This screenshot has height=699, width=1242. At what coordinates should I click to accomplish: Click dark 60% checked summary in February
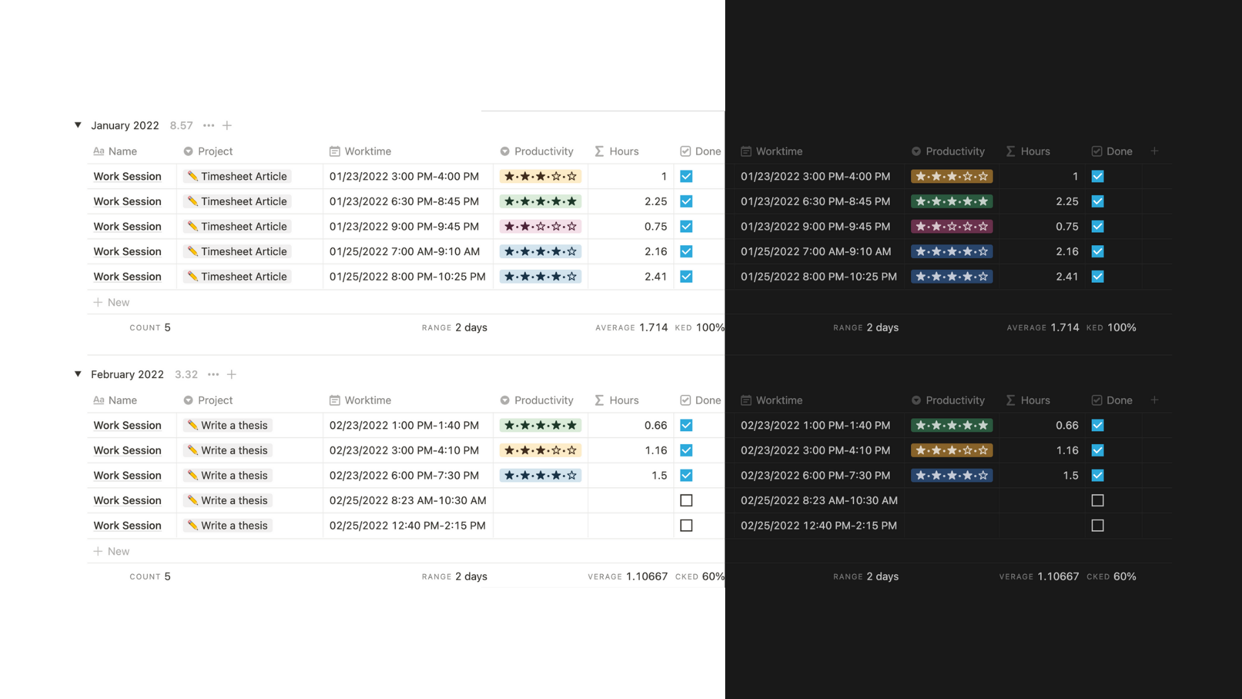(x=1111, y=577)
